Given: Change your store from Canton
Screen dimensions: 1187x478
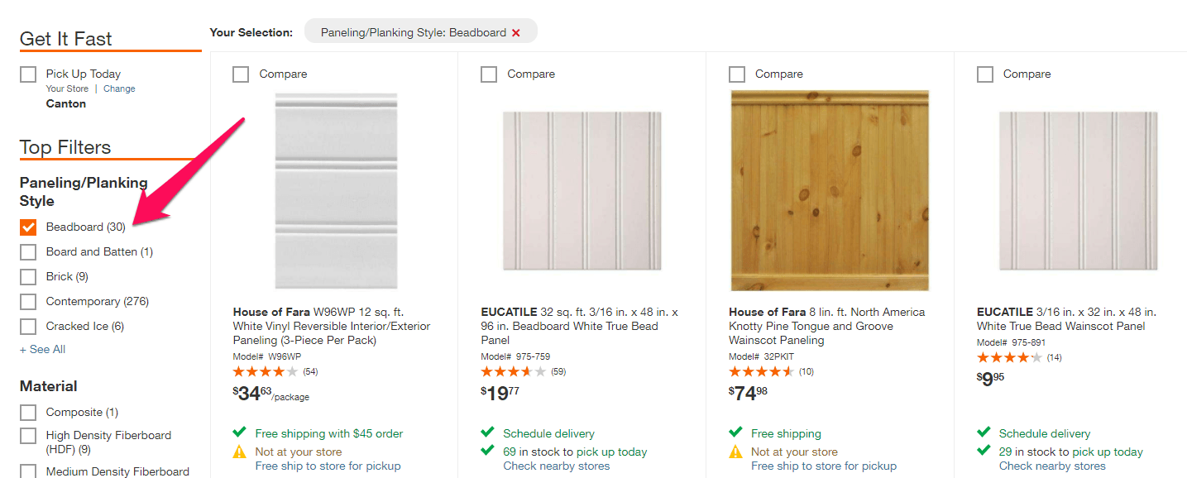Looking at the screenshot, I should [x=119, y=88].
